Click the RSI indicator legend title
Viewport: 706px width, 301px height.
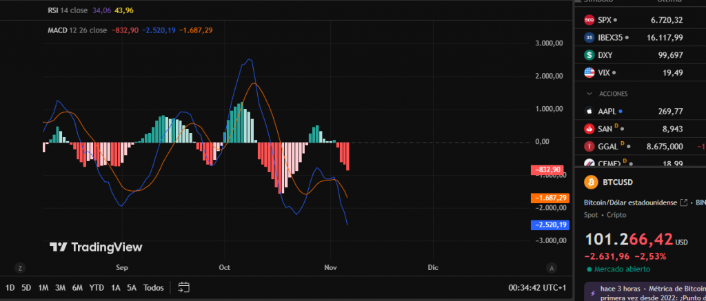point(52,10)
